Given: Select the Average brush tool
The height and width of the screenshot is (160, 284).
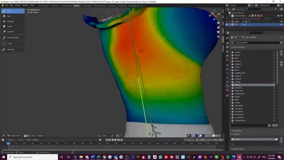Looking at the screenshot, I should click(x=13, y=21).
